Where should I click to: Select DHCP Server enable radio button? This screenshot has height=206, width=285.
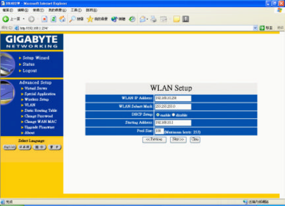158,115
